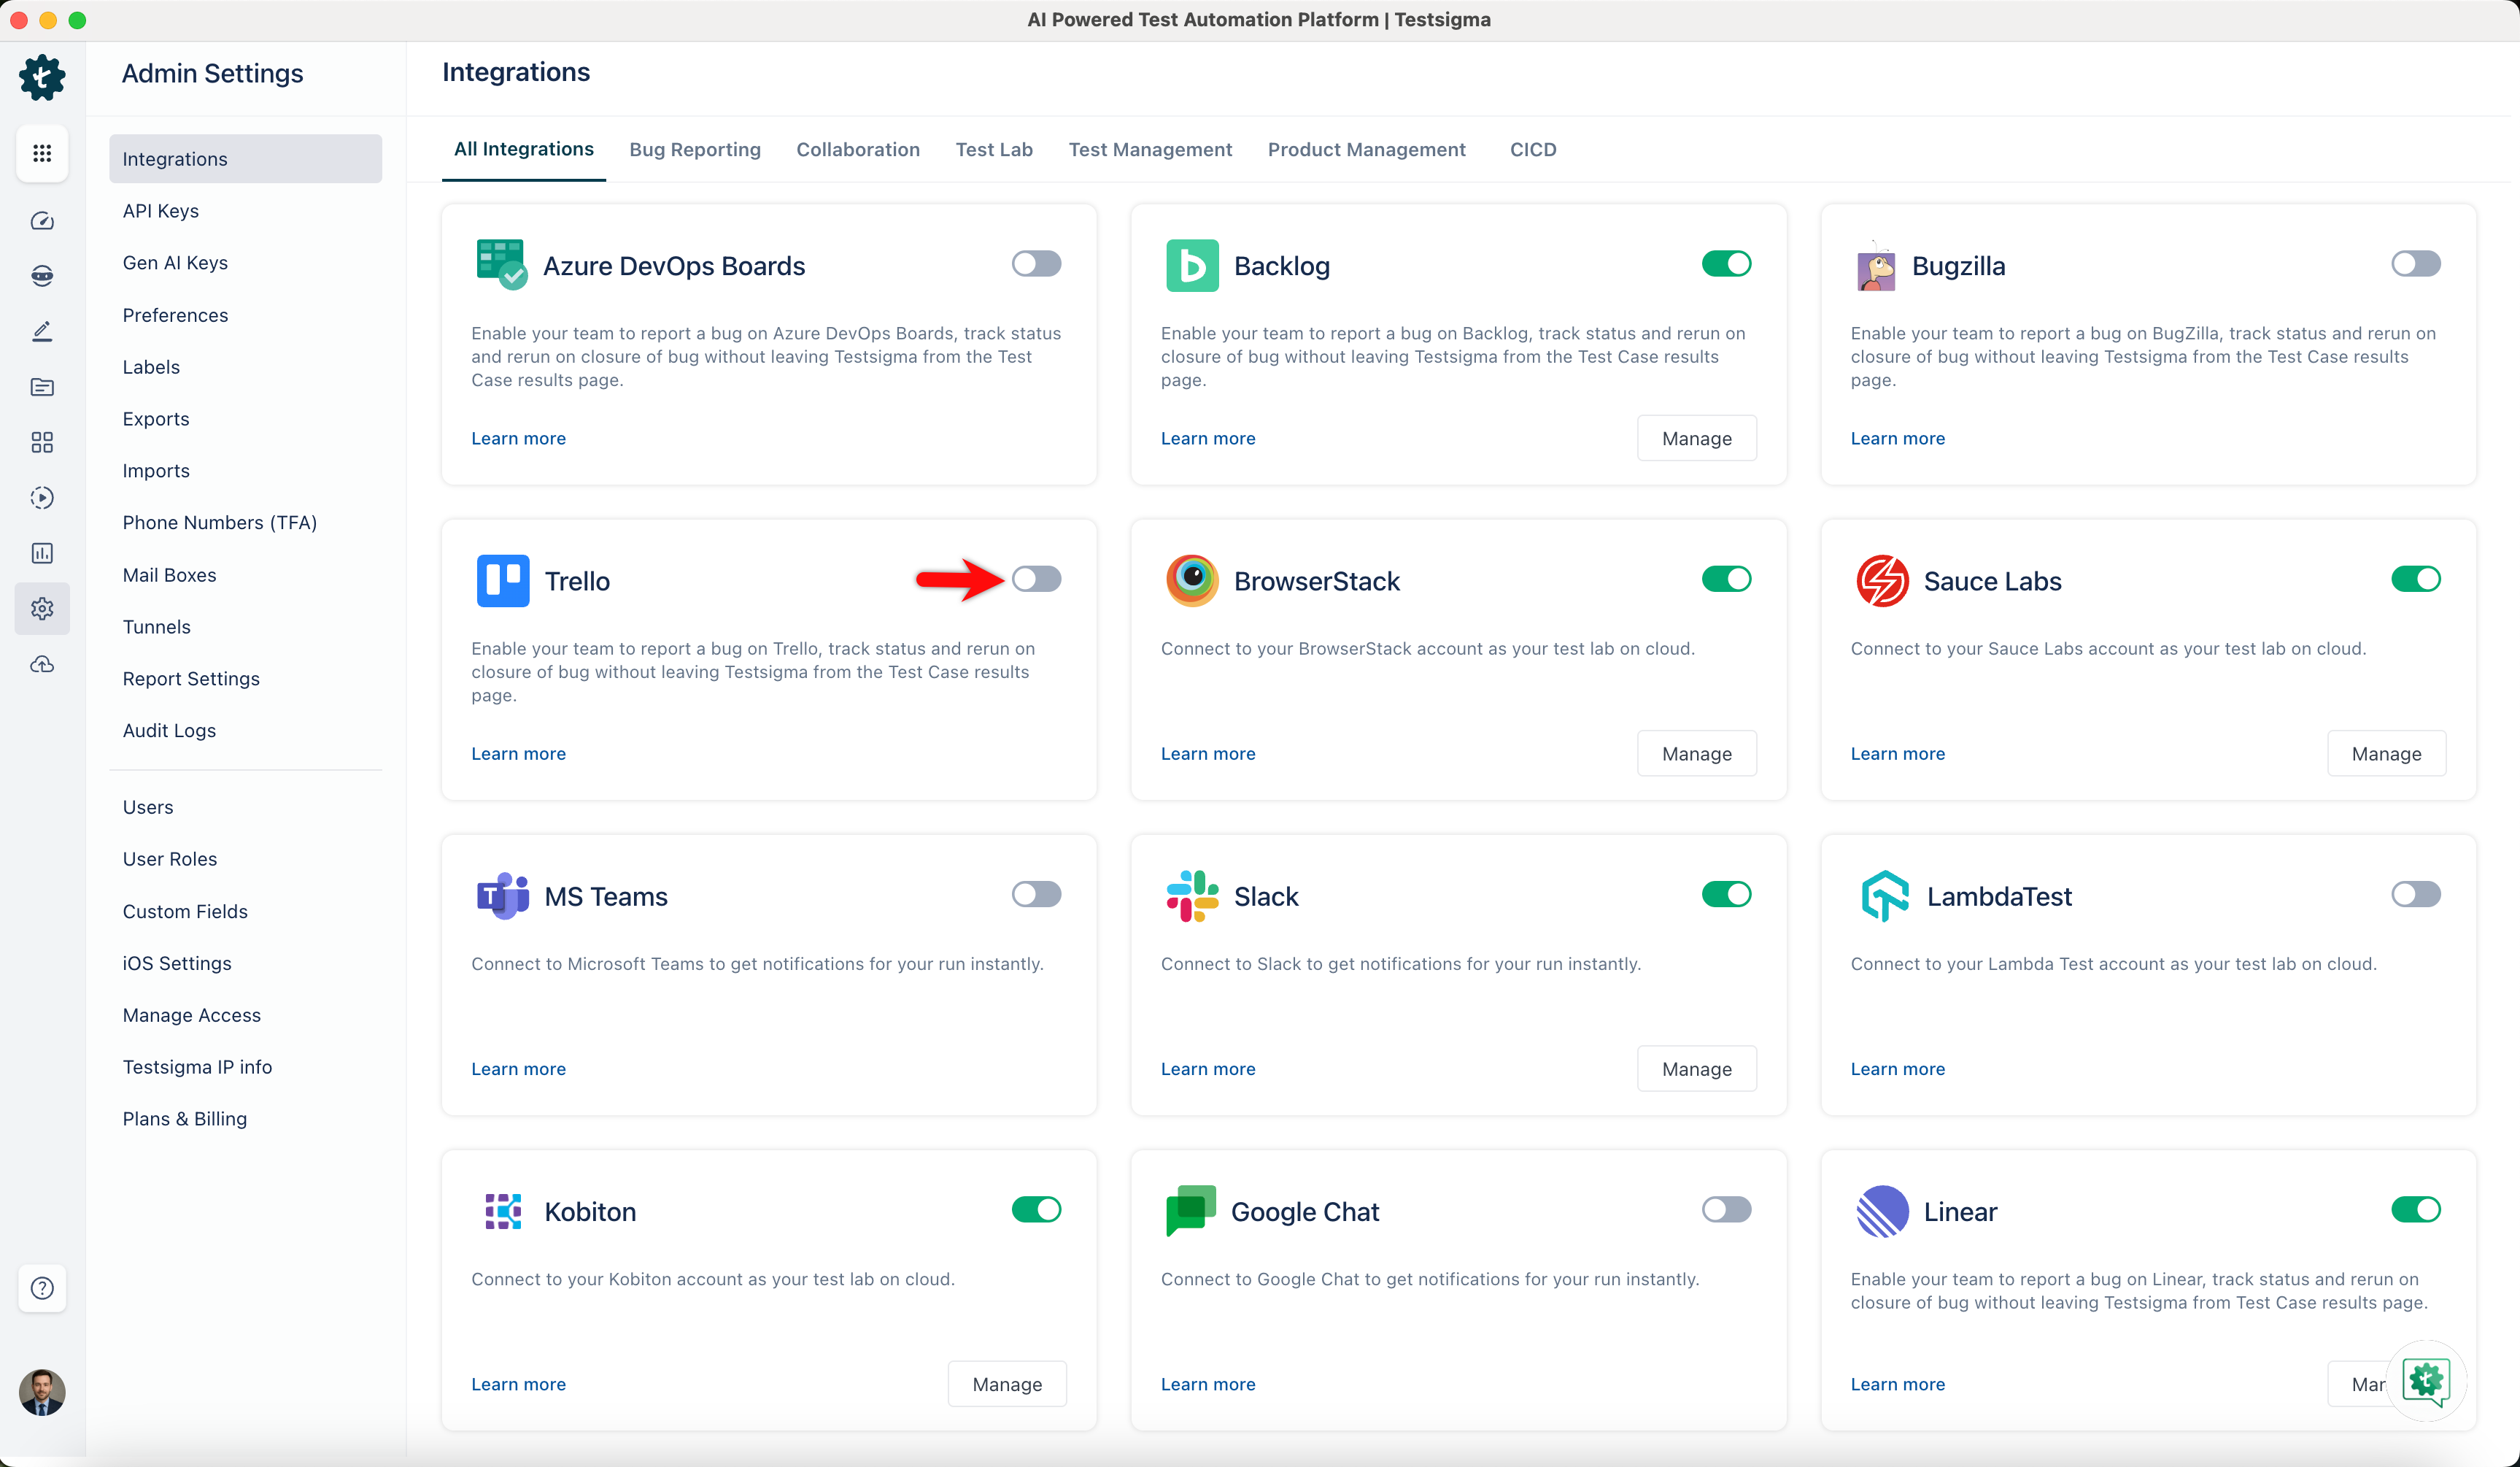Open the cloud upload icon in sidebar
This screenshot has width=2520, height=1467.
coord(42,664)
